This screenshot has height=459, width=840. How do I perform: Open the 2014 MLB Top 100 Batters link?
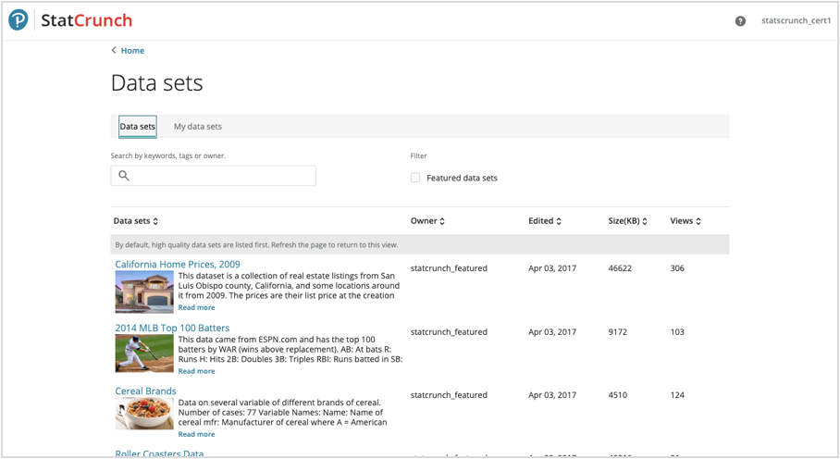pyautogui.click(x=172, y=328)
